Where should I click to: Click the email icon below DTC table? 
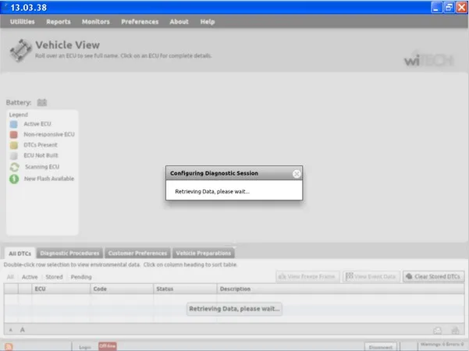(x=438, y=331)
